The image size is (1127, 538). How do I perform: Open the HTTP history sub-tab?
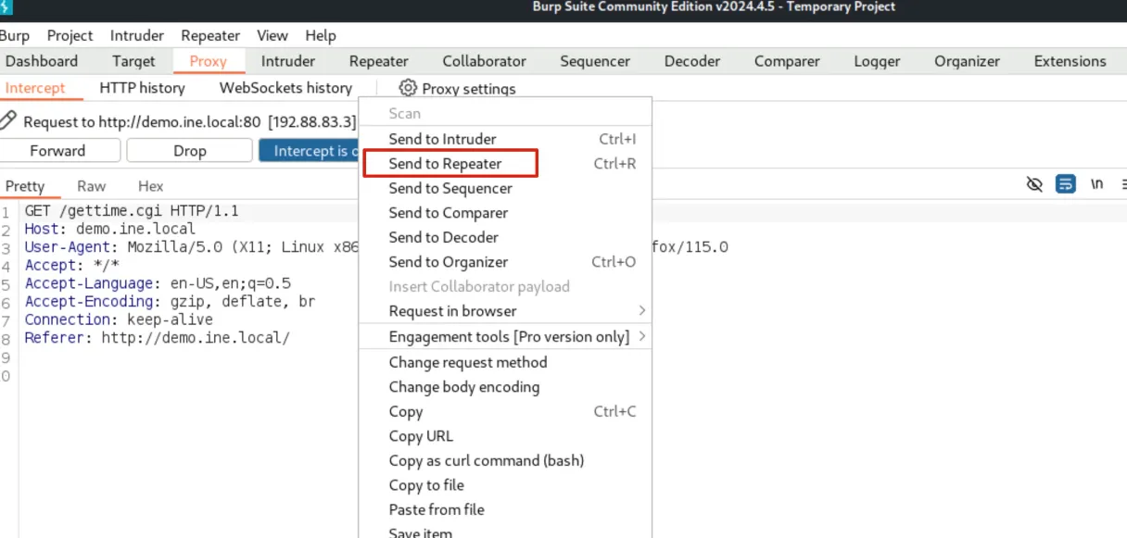(142, 88)
